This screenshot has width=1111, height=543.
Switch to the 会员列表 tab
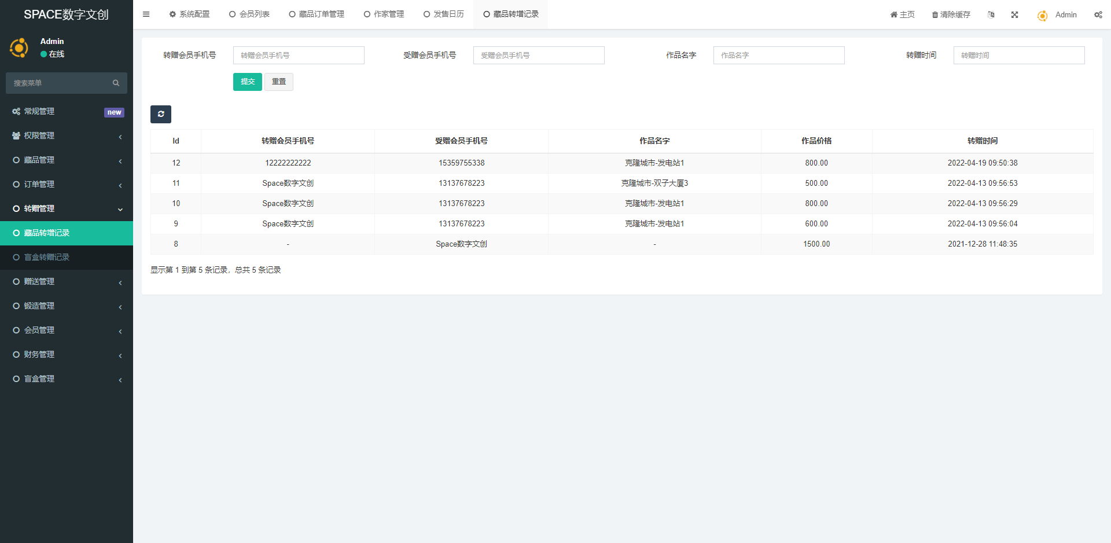249,14
